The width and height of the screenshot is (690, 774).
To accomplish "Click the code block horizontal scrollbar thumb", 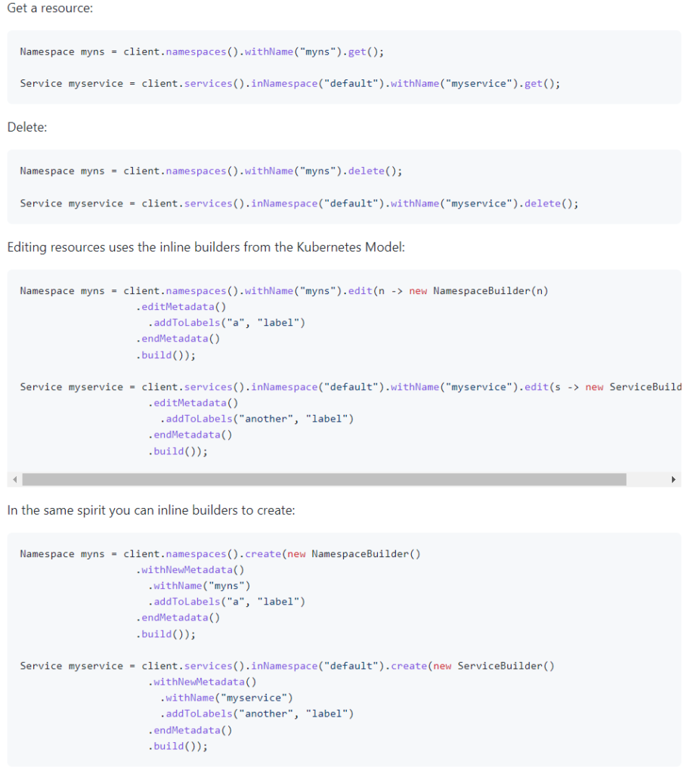I will 324,479.
